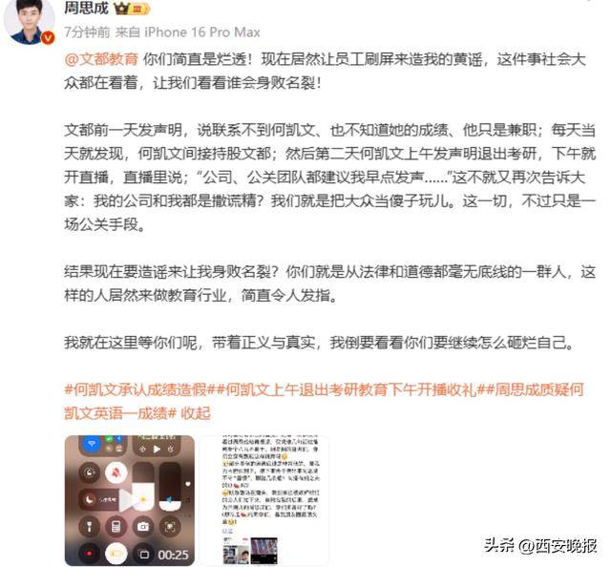Screen dimensions: 611x567
Task: Open the @文都教育 mention
Action: [101, 59]
